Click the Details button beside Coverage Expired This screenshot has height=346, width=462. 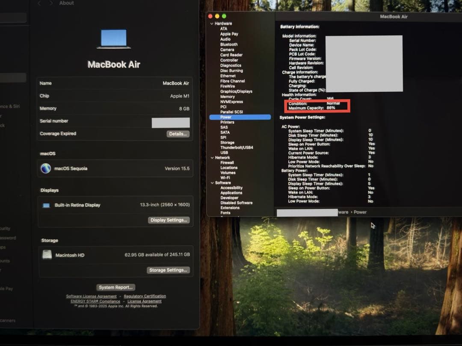click(x=177, y=134)
